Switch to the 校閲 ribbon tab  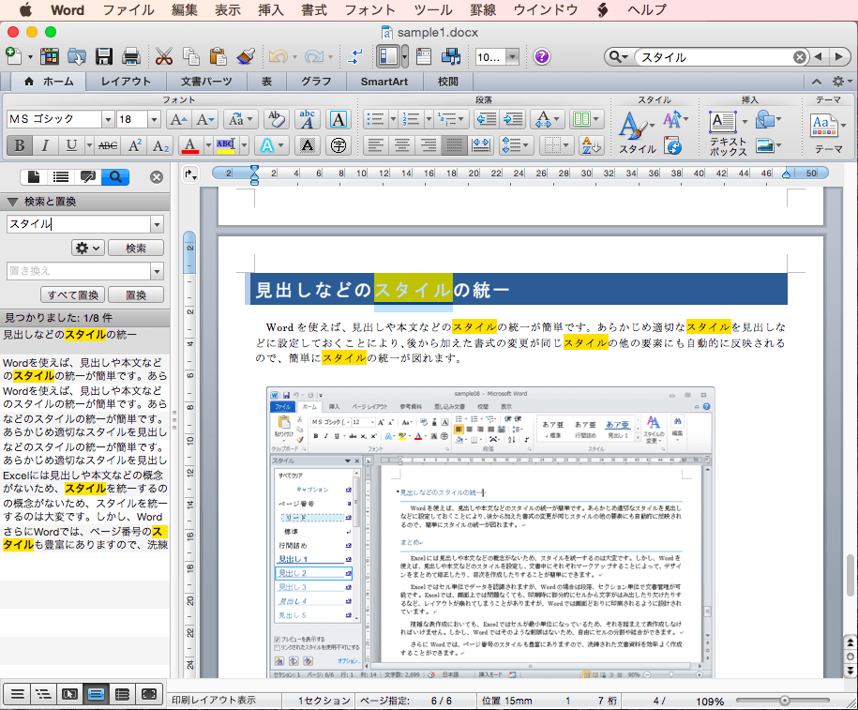(447, 82)
